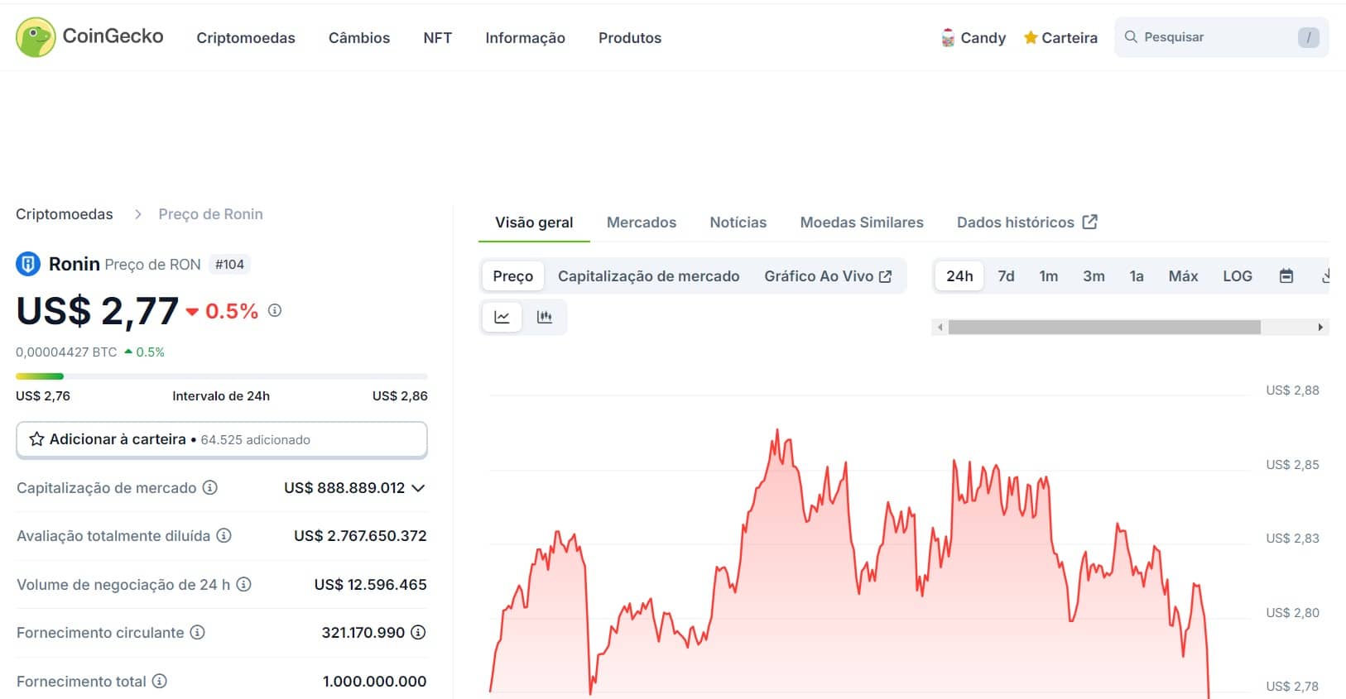Open the Carteira portfolio link
Screen dimensions: 1346x699
coord(1060,38)
